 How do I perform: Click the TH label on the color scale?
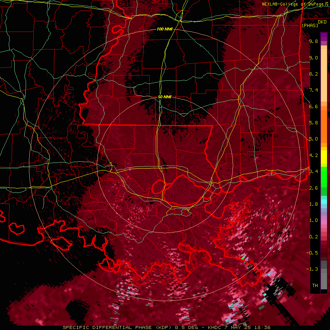(x=315, y=286)
